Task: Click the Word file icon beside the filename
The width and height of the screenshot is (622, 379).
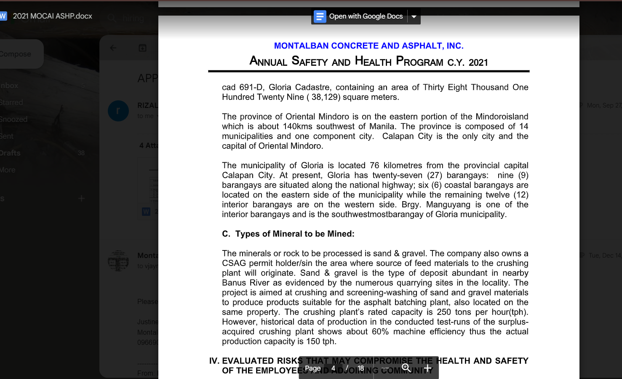Action: click(3, 16)
